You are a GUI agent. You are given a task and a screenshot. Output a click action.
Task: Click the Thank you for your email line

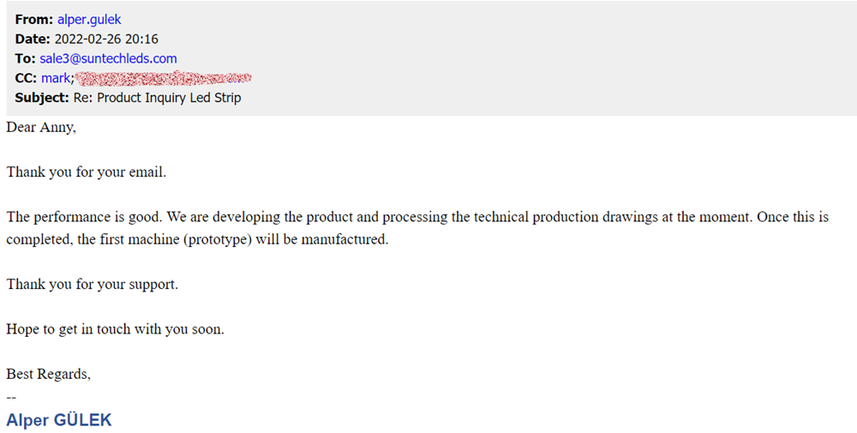[86, 171]
